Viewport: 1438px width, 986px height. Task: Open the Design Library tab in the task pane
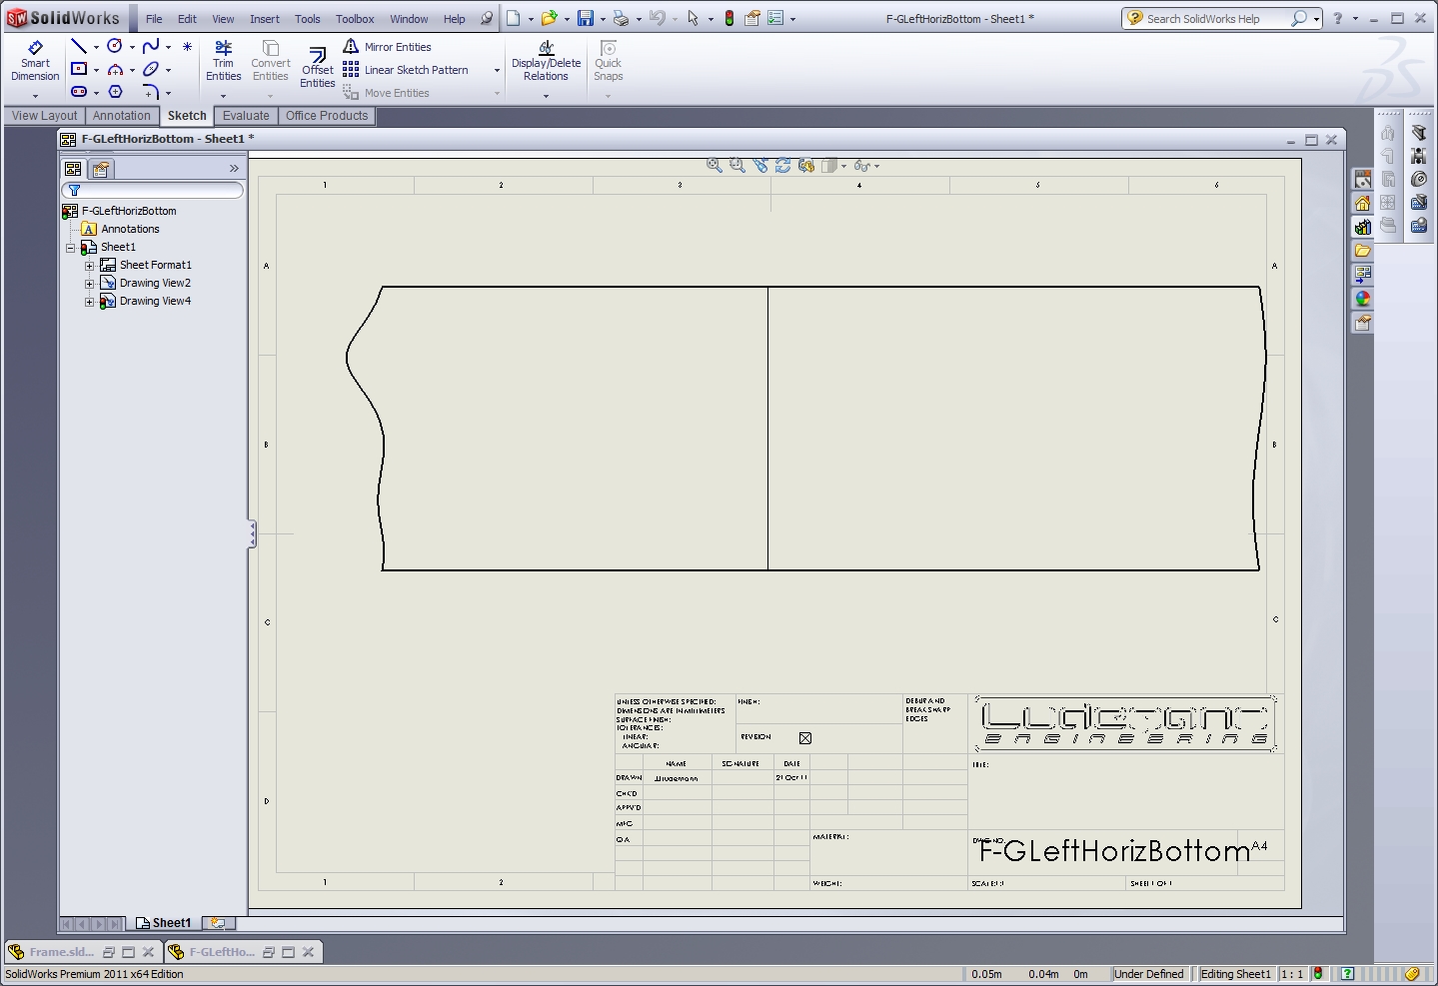coord(1362,227)
